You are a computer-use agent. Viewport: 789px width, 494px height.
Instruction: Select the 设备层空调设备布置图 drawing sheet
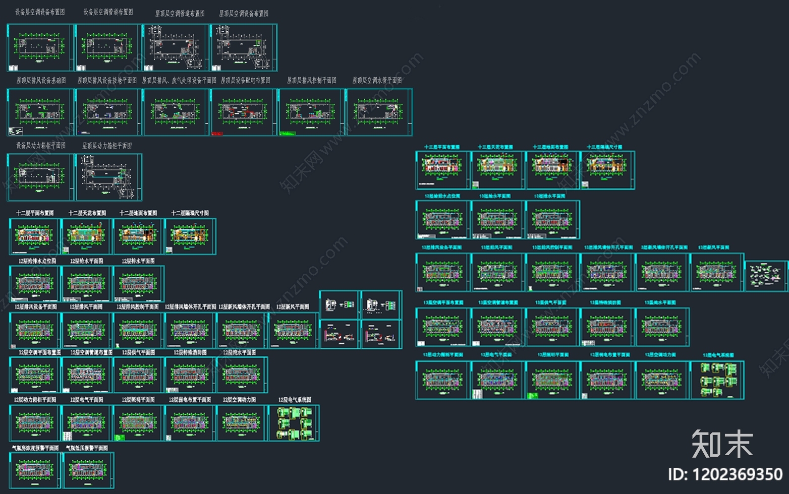(41, 47)
